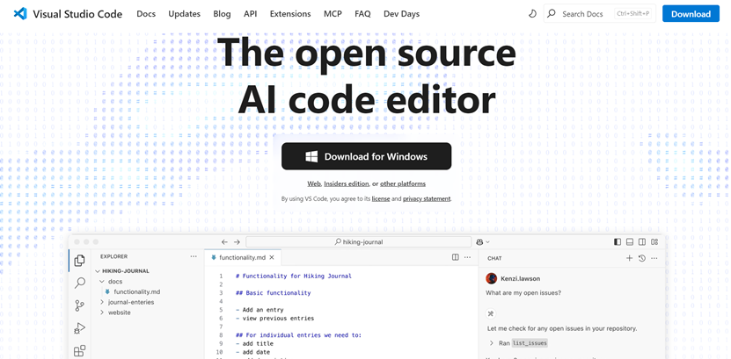Click the Copilot icon in title bar
This screenshot has width=731, height=359.
(479, 241)
